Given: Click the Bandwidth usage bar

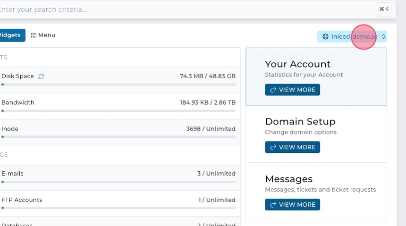Looking at the screenshot, I should 118,111.
